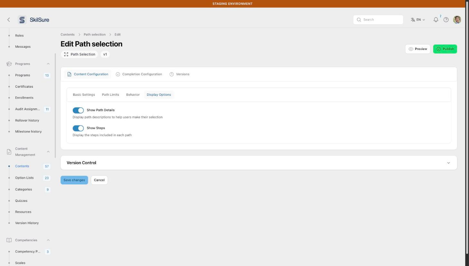The width and height of the screenshot is (469, 266).
Task: Click the Cancel button
Action: (99, 180)
